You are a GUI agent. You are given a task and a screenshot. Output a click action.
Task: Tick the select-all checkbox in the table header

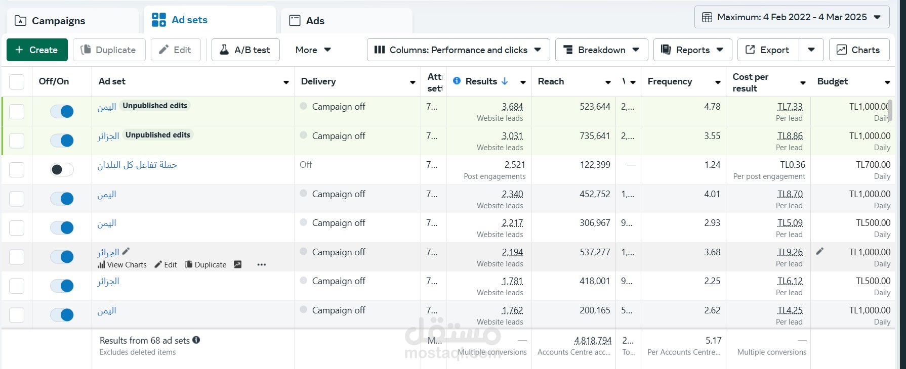pos(17,81)
